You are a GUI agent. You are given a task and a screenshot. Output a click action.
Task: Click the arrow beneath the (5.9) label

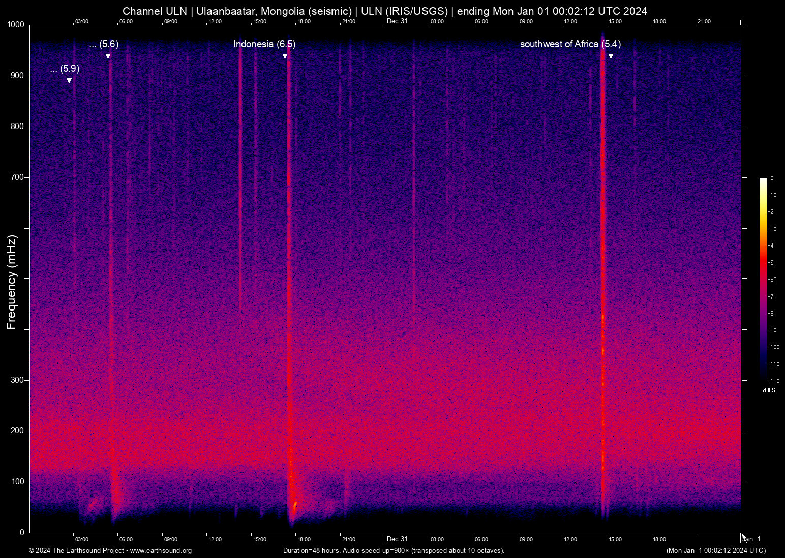[69, 80]
